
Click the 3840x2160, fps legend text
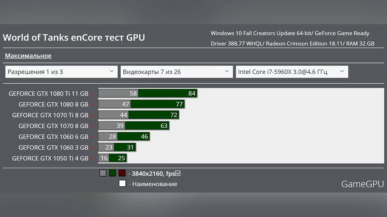tap(153, 174)
